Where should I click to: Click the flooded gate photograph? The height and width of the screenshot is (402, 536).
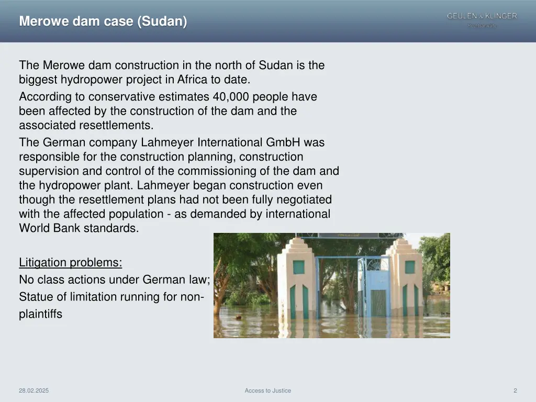[331, 285]
